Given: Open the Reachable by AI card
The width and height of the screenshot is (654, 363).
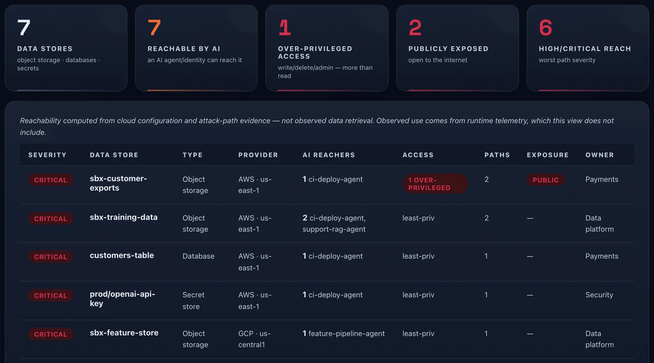Looking at the screenshot, I should point(196,48).
